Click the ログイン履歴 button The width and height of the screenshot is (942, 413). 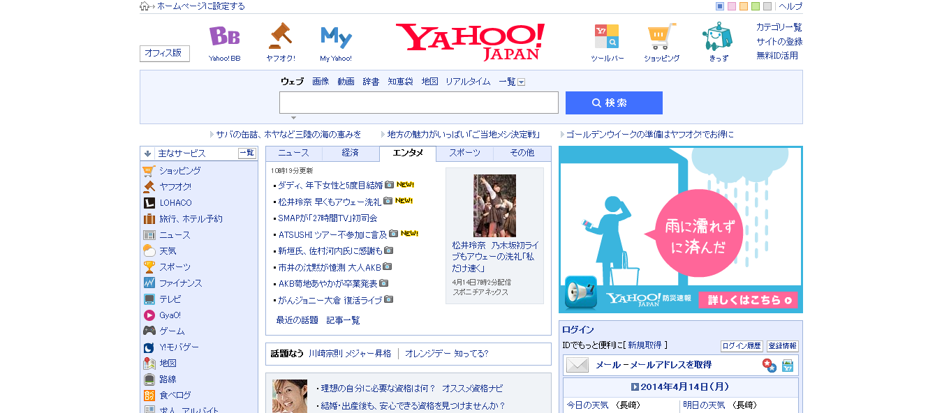[x=742, y=346]
